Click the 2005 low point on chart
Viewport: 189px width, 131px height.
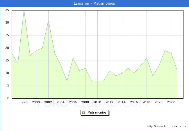[x=67, y=81]
